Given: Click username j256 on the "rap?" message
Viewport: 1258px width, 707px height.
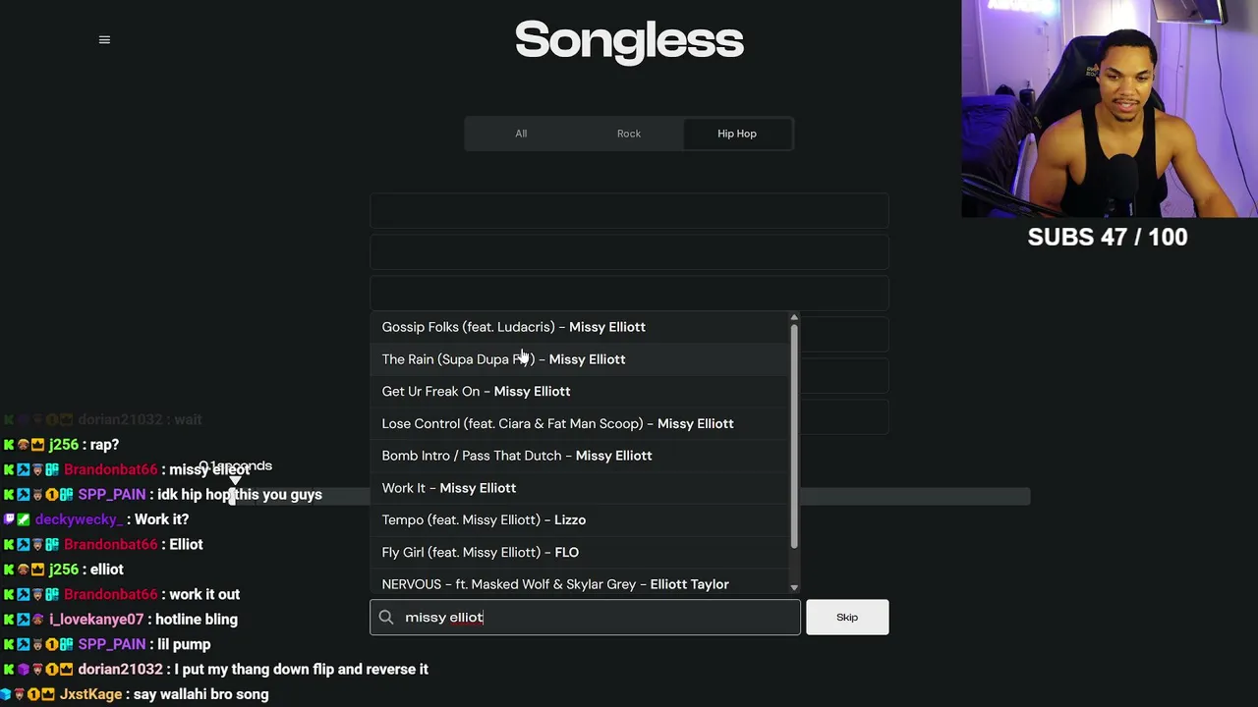Looking at the screenshot, I should pos(64,445).
